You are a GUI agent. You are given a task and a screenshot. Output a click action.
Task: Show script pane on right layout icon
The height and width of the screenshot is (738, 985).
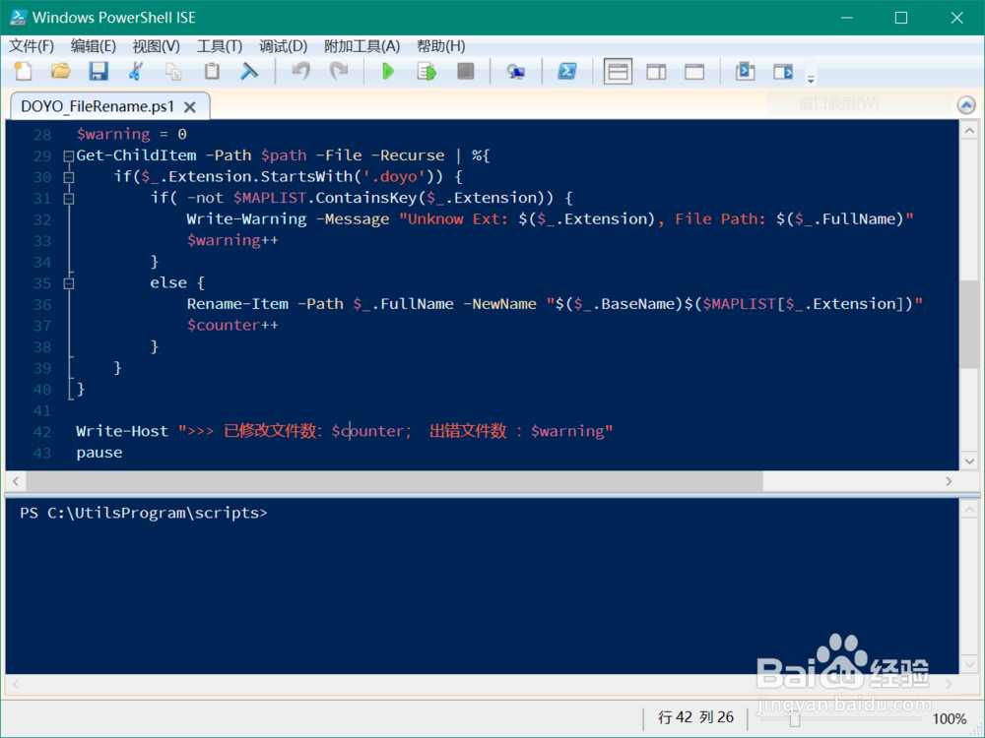coord(656,72)
